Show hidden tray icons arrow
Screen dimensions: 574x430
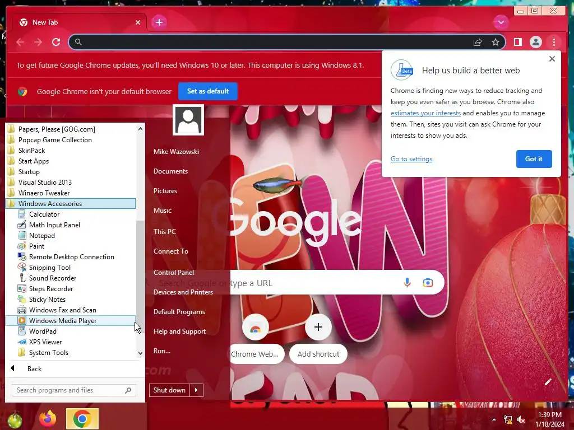(x=494, y=419)
